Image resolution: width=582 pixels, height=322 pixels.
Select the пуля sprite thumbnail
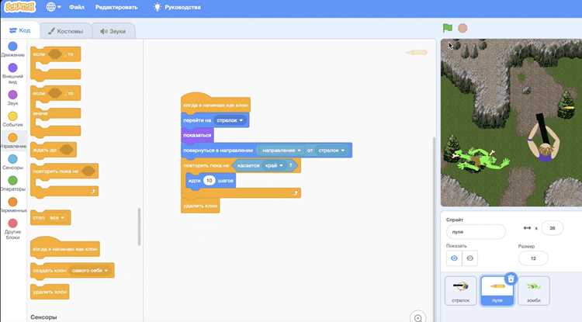497,291
